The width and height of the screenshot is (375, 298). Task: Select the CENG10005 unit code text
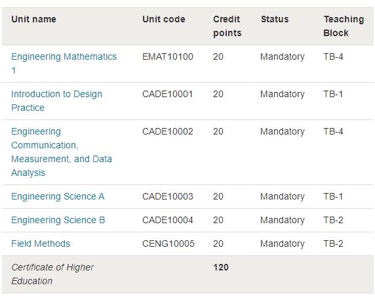[x=168, y=244]
